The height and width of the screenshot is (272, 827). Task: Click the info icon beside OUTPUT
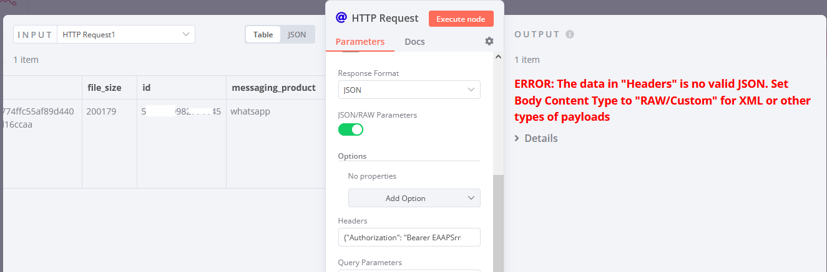(570, 34)
